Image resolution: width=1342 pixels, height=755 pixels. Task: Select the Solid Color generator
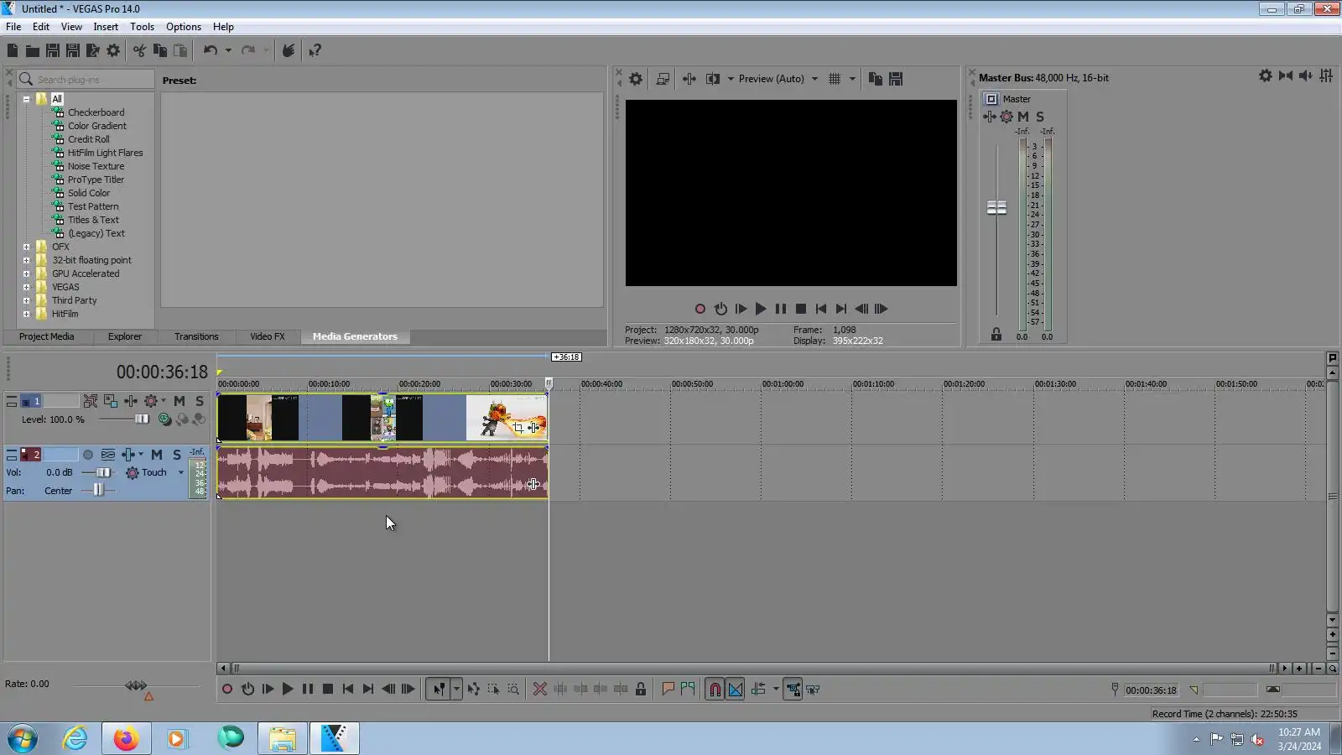(89, 193)
